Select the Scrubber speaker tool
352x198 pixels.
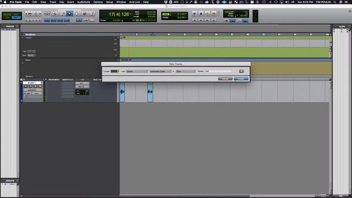tap(85, 14)
